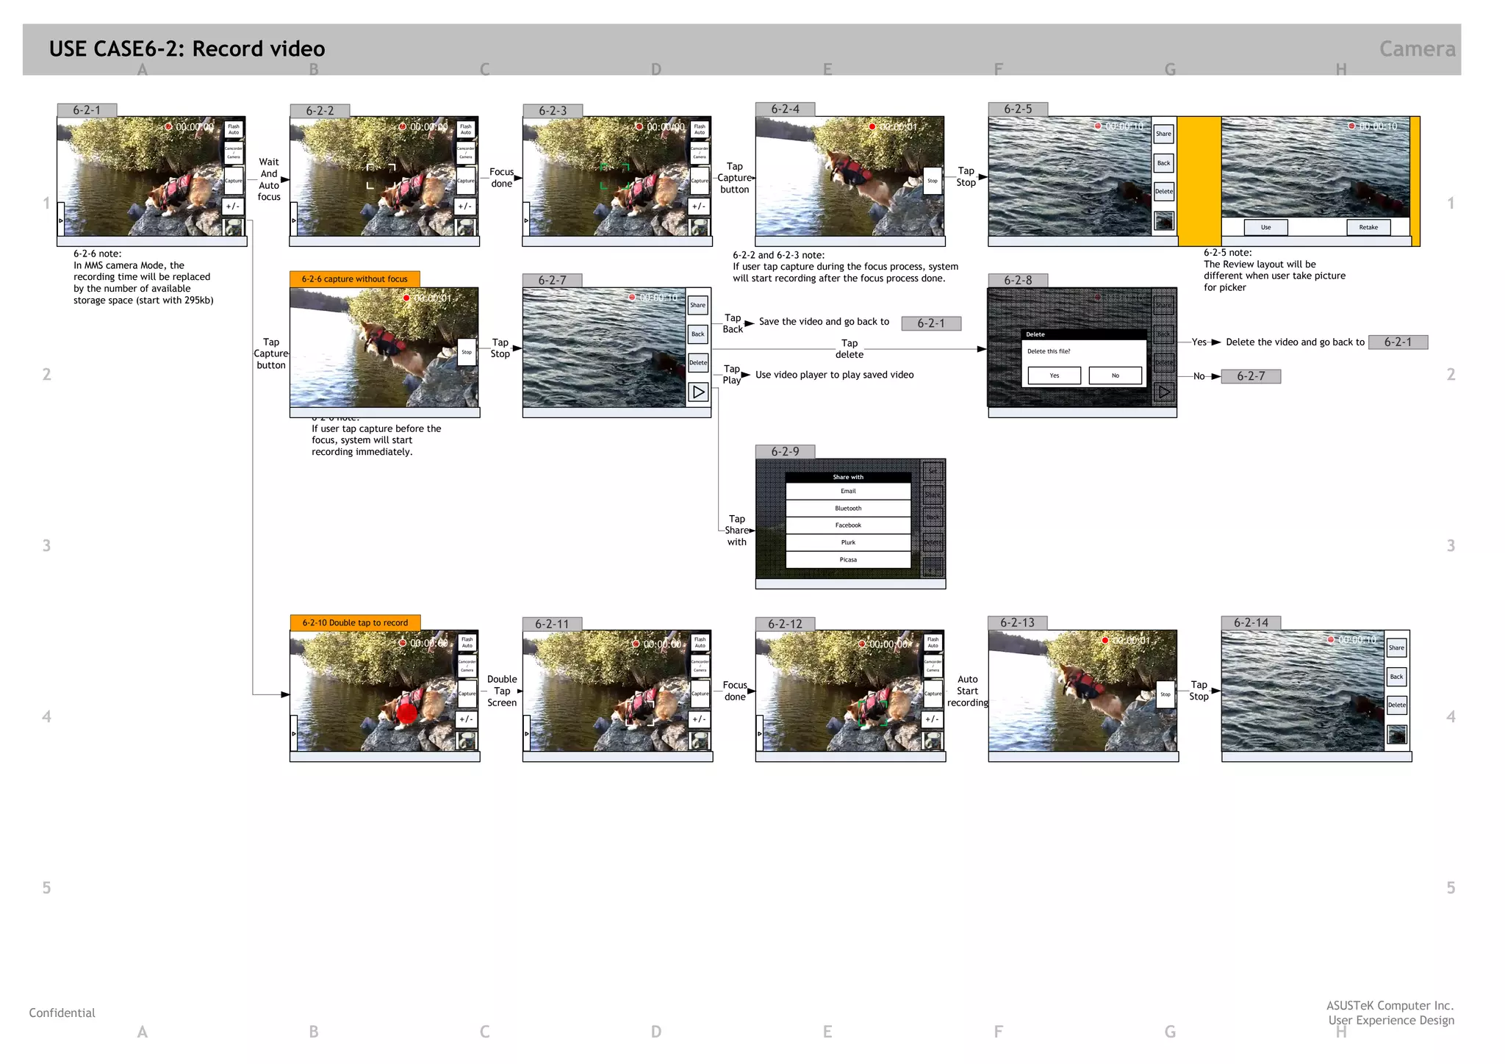This screenshot has height=1064, width=1505.
Task: Tap the Retake button in picker review
Action: tap(1368, 227)
